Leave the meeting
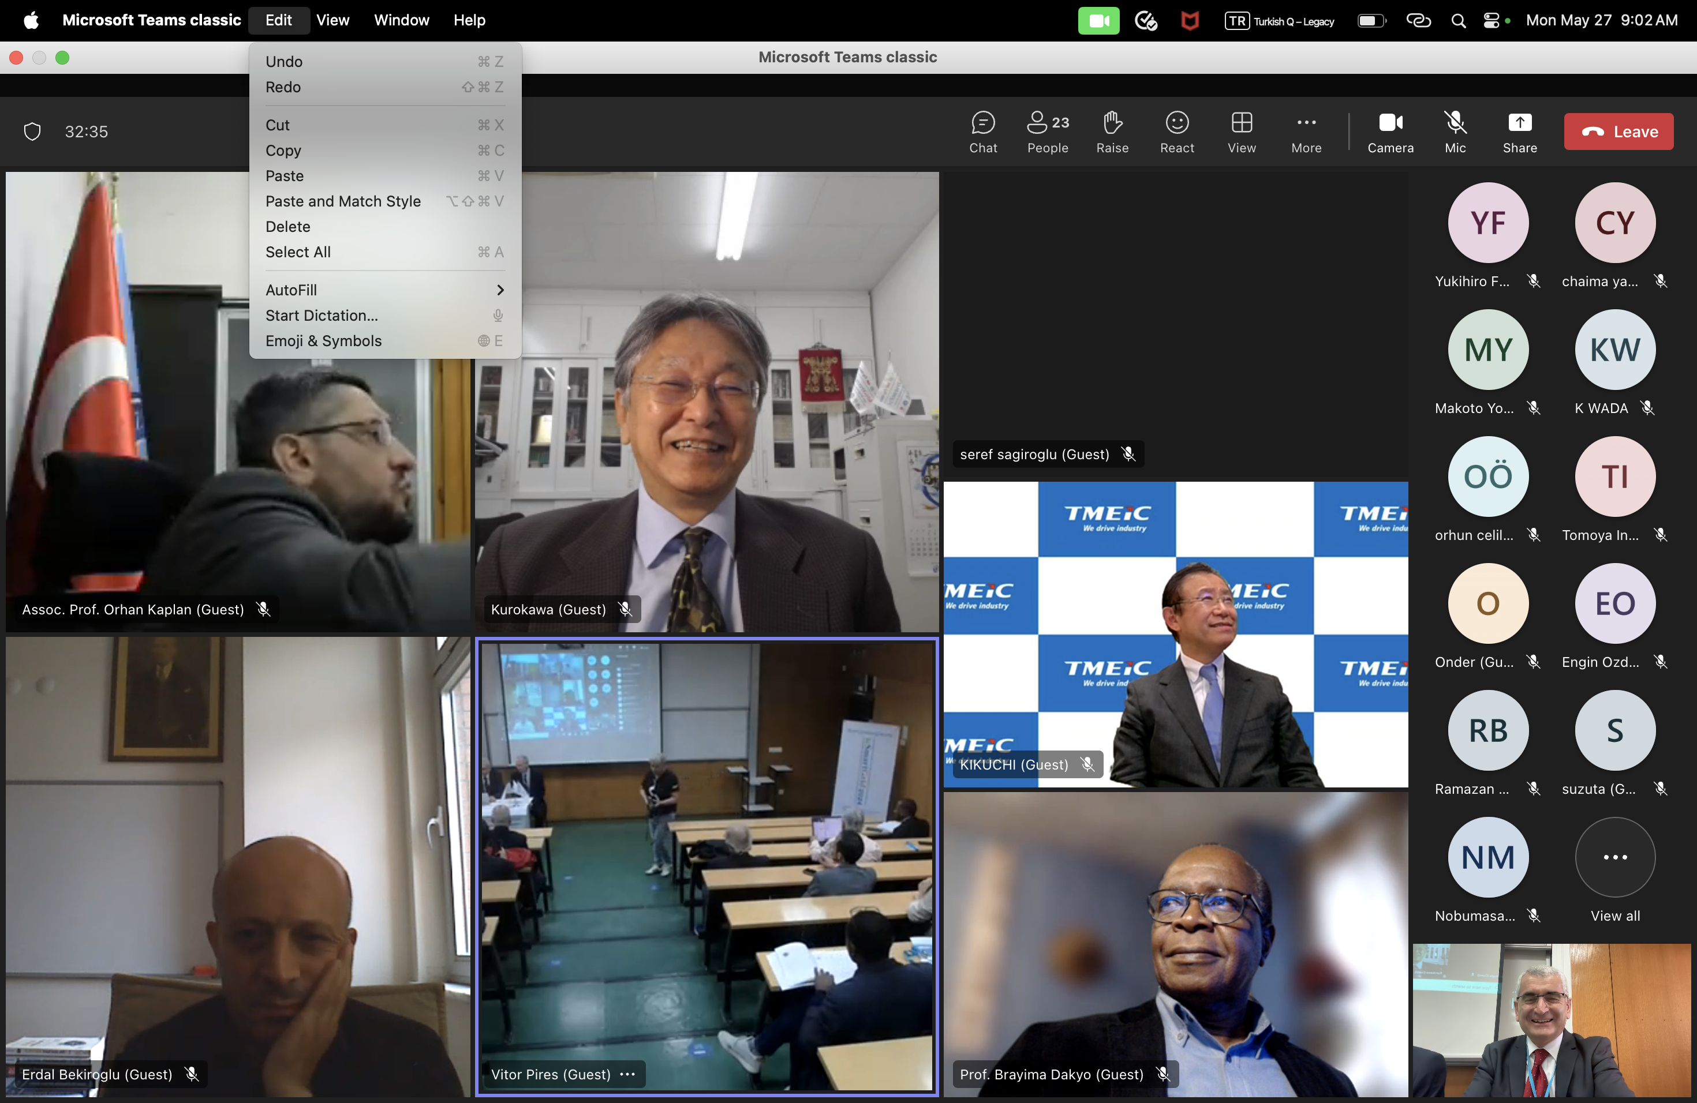Image resolution: width=1697 pixels, height=1103 pixels. coord(1618,131)
